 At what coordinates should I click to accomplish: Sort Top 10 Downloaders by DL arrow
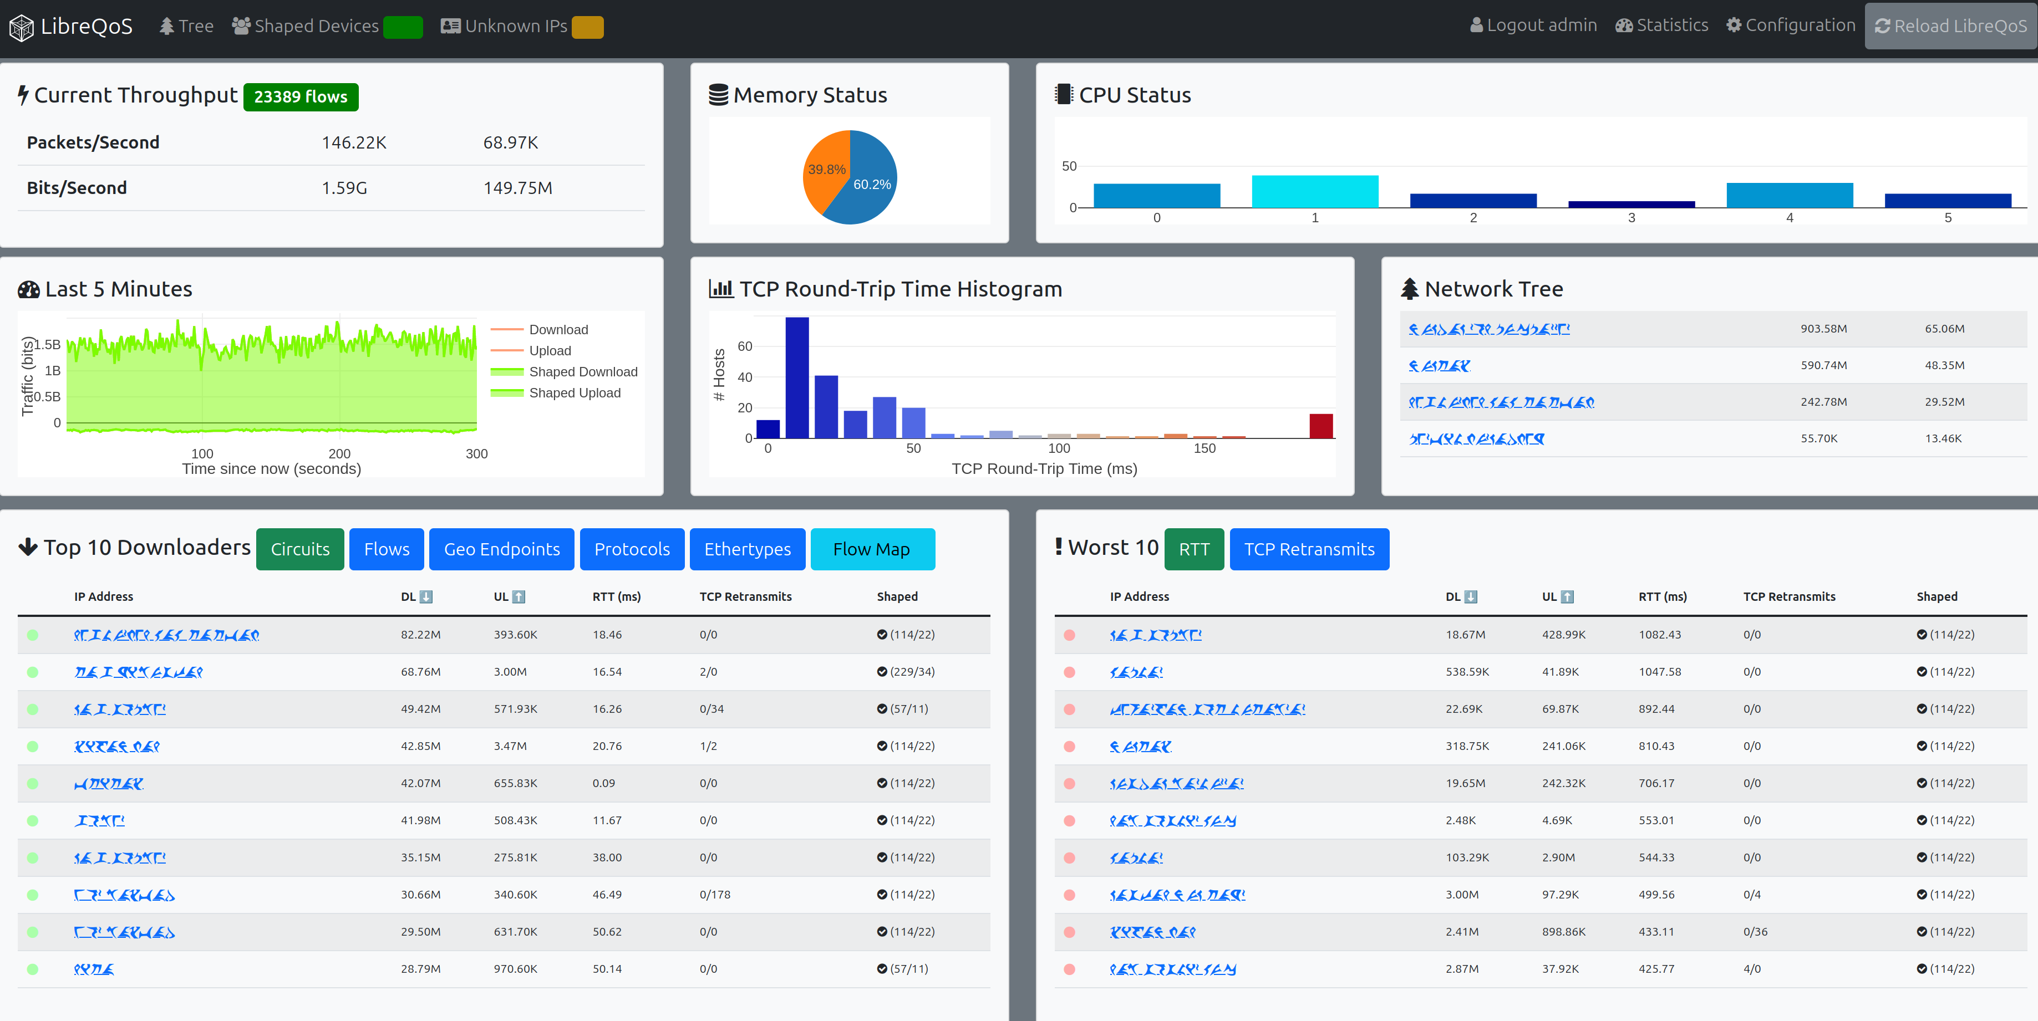(426, 597)
